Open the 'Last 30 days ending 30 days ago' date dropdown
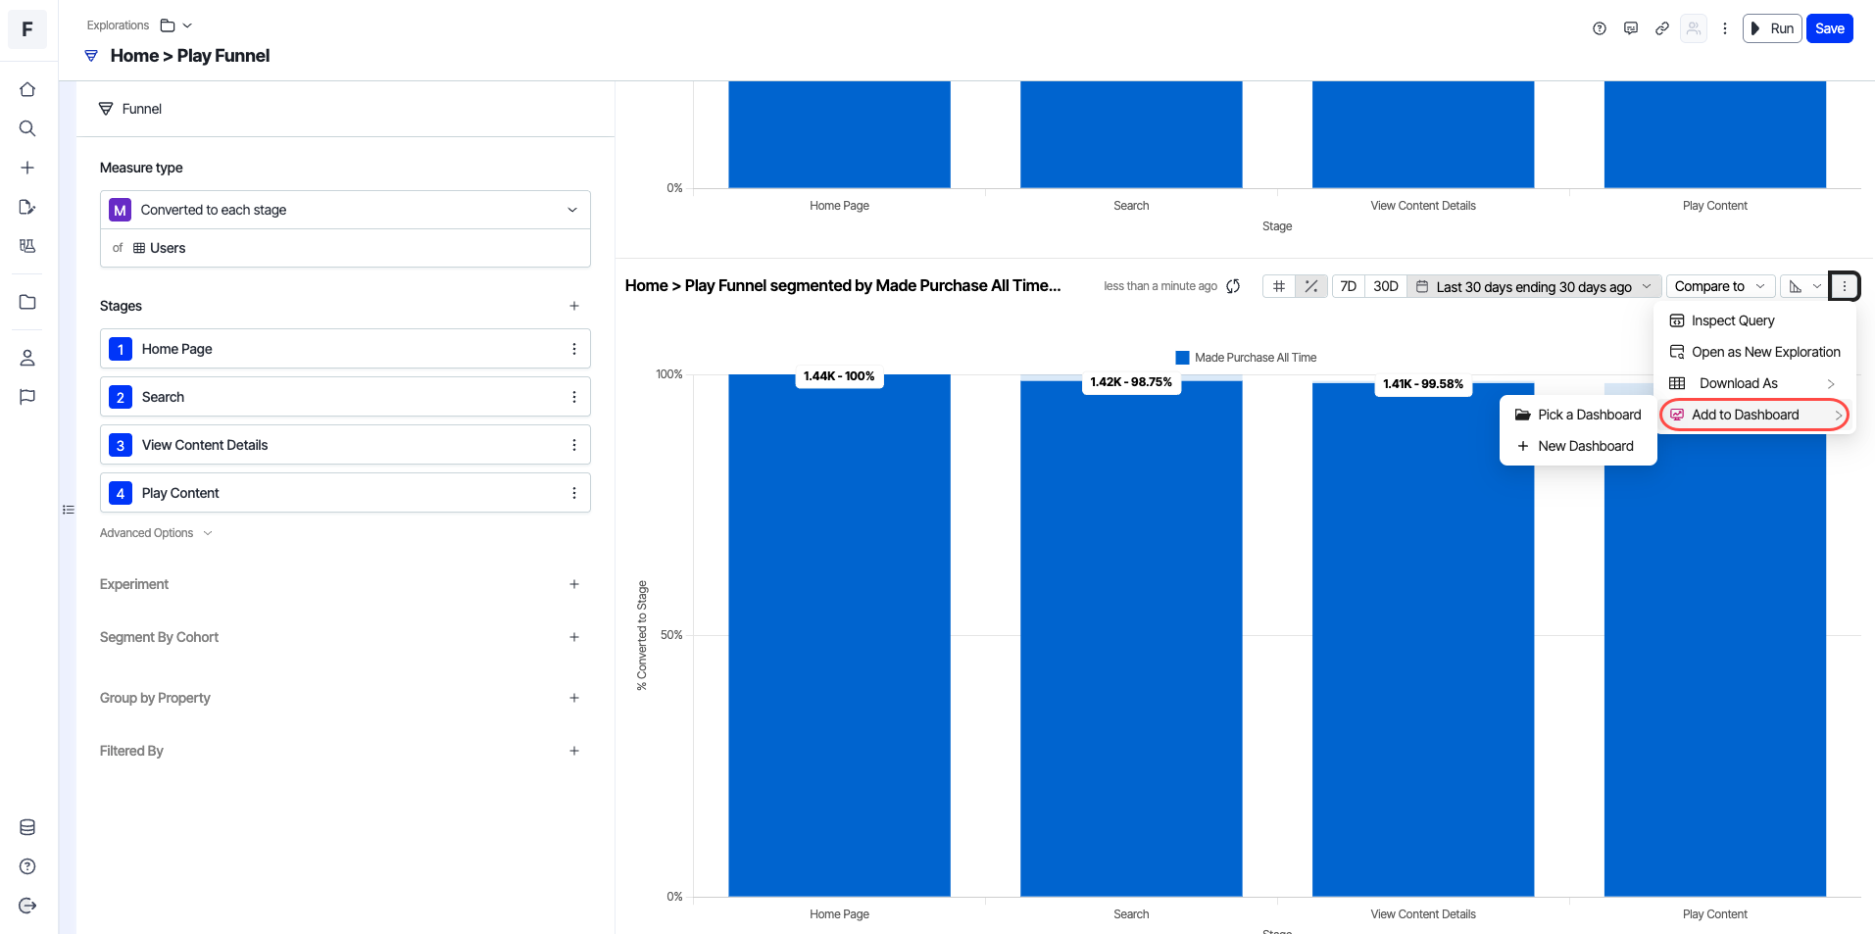 [x=1534, y=286]
